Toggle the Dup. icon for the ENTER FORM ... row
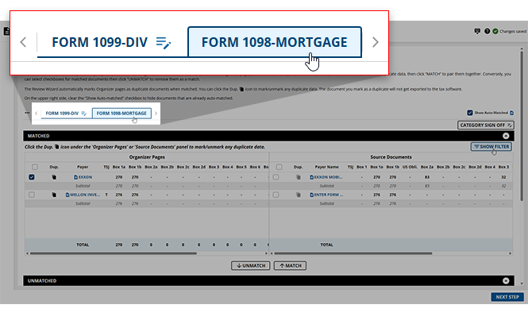Image resolution: width=528 pixels, height=324 pixels. pos(298,195)
